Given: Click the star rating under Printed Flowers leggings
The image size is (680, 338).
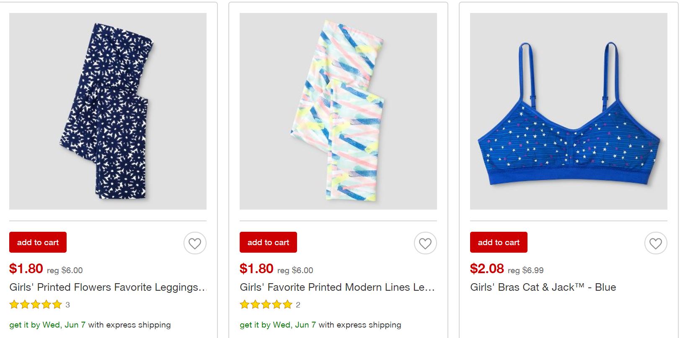Looking at the screenshot, I should click(x=36, y=305).
